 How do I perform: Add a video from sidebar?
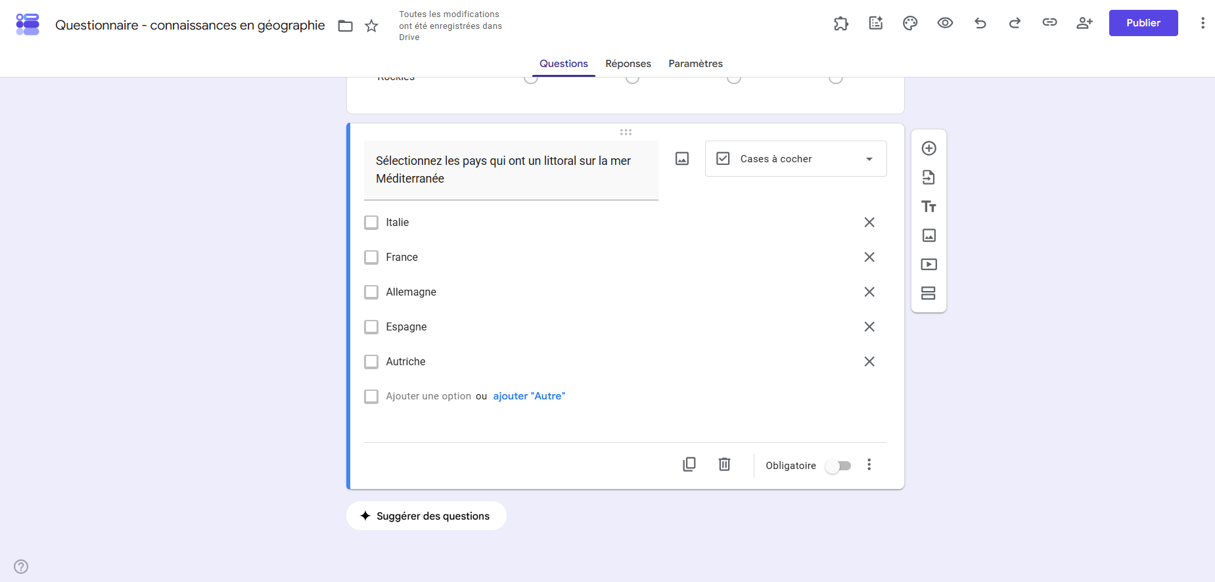[928, 264]
